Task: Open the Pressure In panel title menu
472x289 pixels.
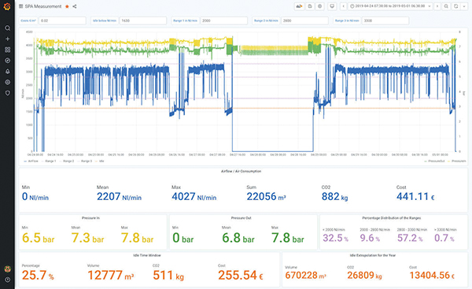Action: point(90,218)
